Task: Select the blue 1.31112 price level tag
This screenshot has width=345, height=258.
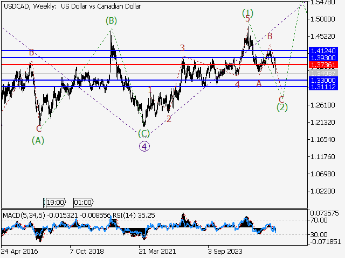Action: click(x=323, y=87)
